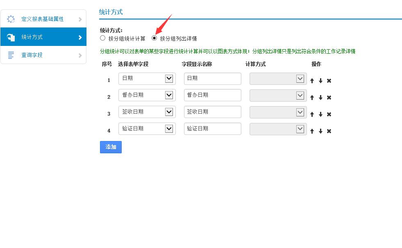Click label 按分组列出详情
The image size is (402, 248).
[178, 39]
